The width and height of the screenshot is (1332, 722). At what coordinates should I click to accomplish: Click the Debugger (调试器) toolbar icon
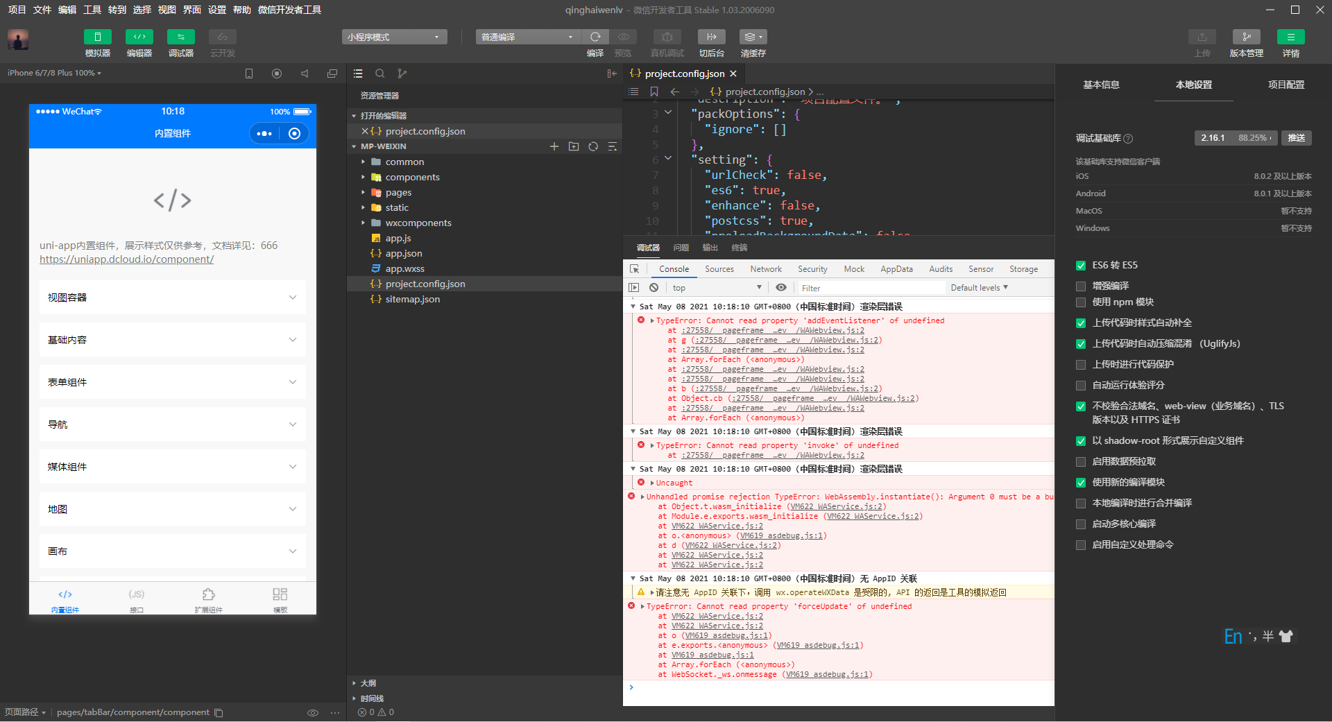[180, 37]
